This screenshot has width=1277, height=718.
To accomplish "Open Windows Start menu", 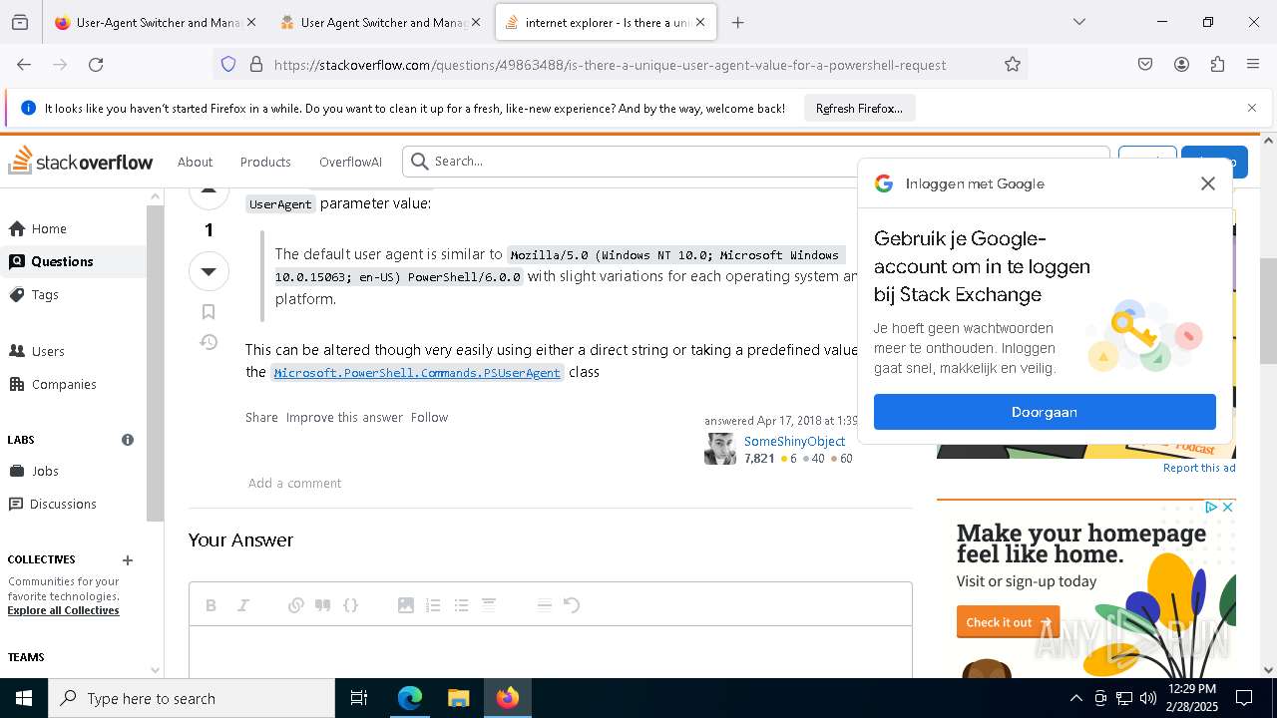I will point(24,698).
